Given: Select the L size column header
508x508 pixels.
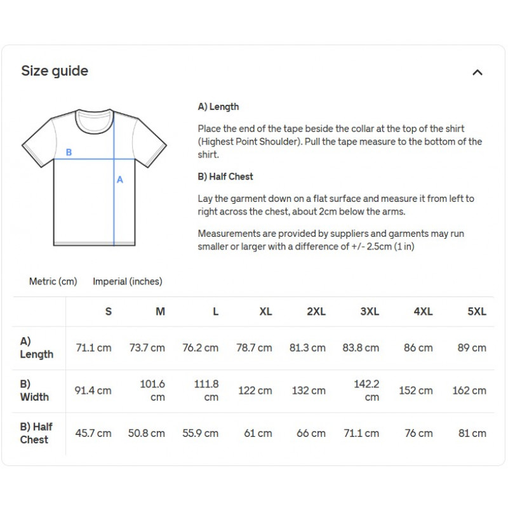Looking at the screenshot, I should [215, 312].
